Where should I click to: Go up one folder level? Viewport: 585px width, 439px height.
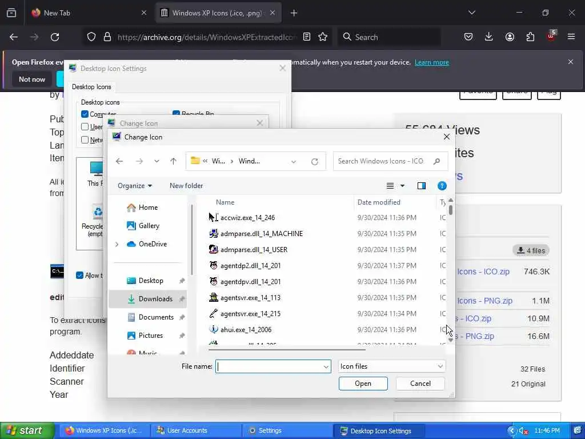click(x=173, y=161)
